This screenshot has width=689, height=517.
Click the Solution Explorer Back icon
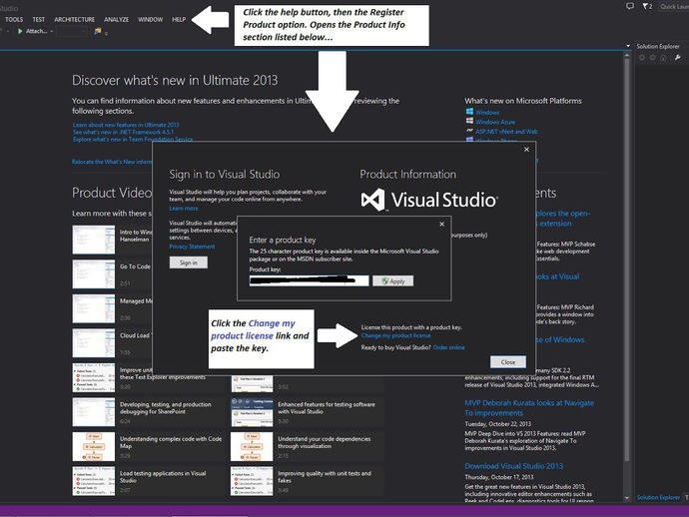click(x=642, y=58)
